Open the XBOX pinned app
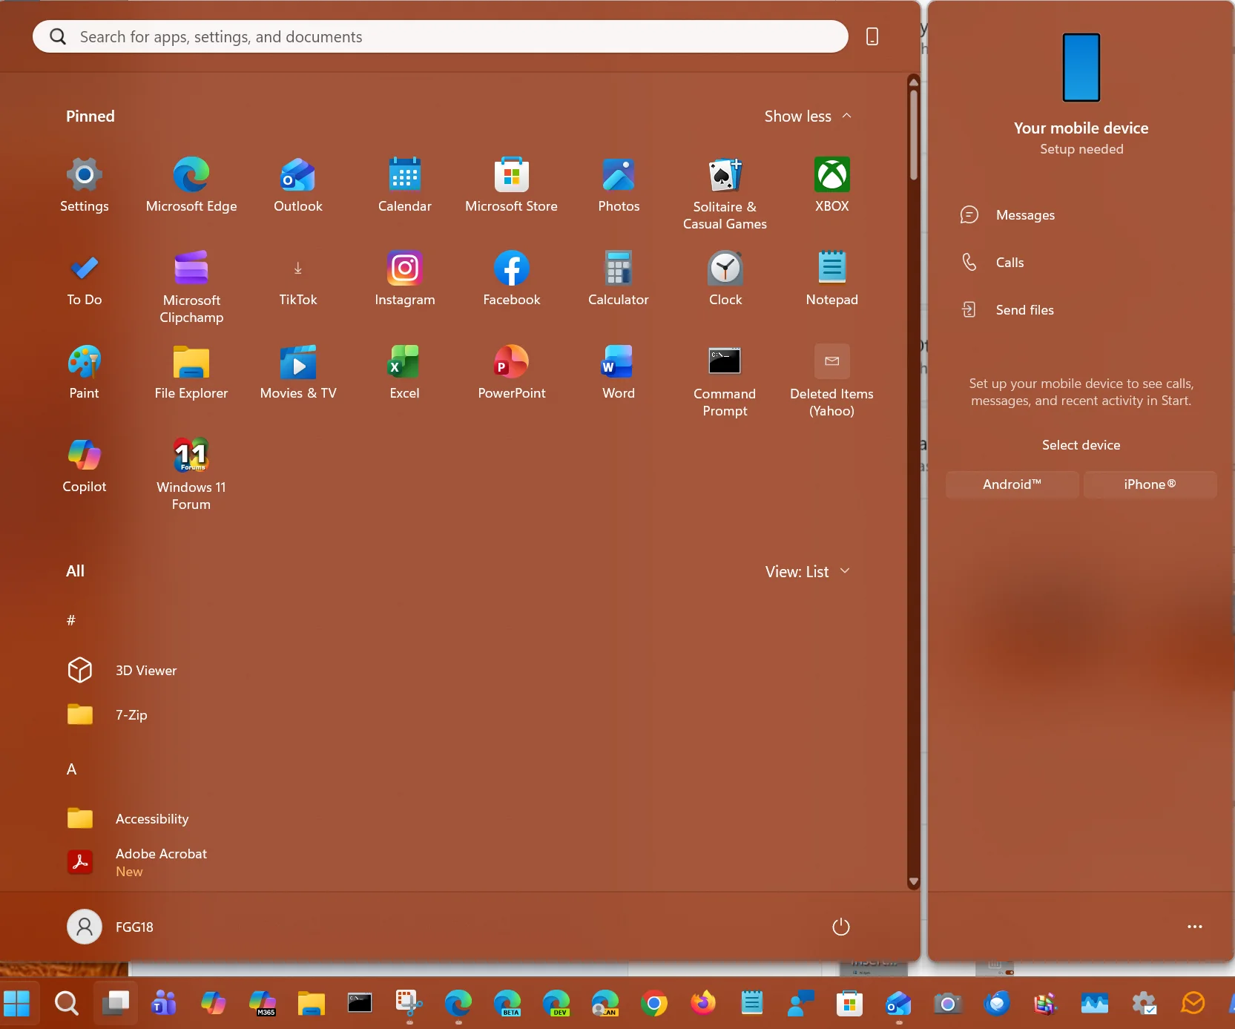 [x=831, y=185]
